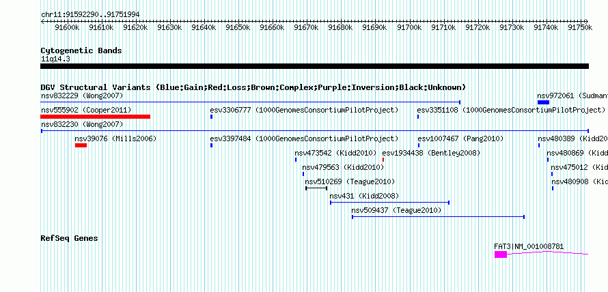Click blue marker under esv3397484
The width and height of the screenshot is (608, 292).
tap(211, 145)
